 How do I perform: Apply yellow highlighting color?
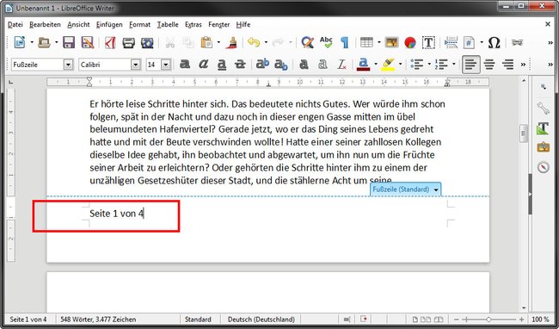point(388,65)
